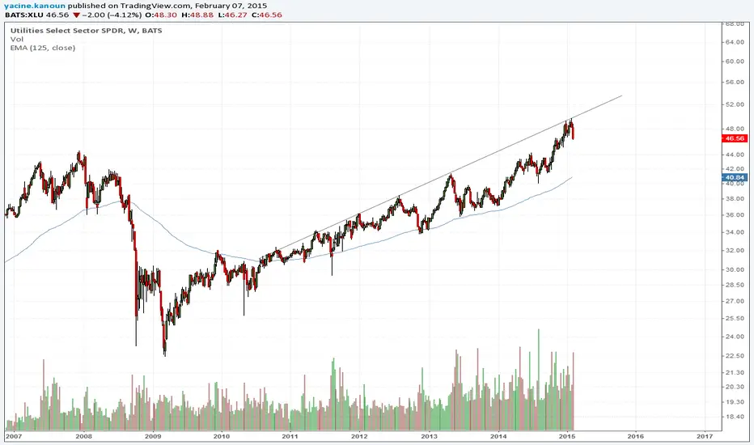Click the 56.00 price axis label
Image resolution: width=754 pixels, height=445 pixels.
point(735,82)
